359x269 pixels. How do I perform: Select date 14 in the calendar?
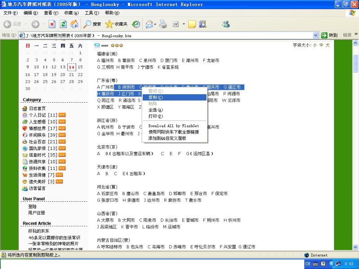coord(71,67)
